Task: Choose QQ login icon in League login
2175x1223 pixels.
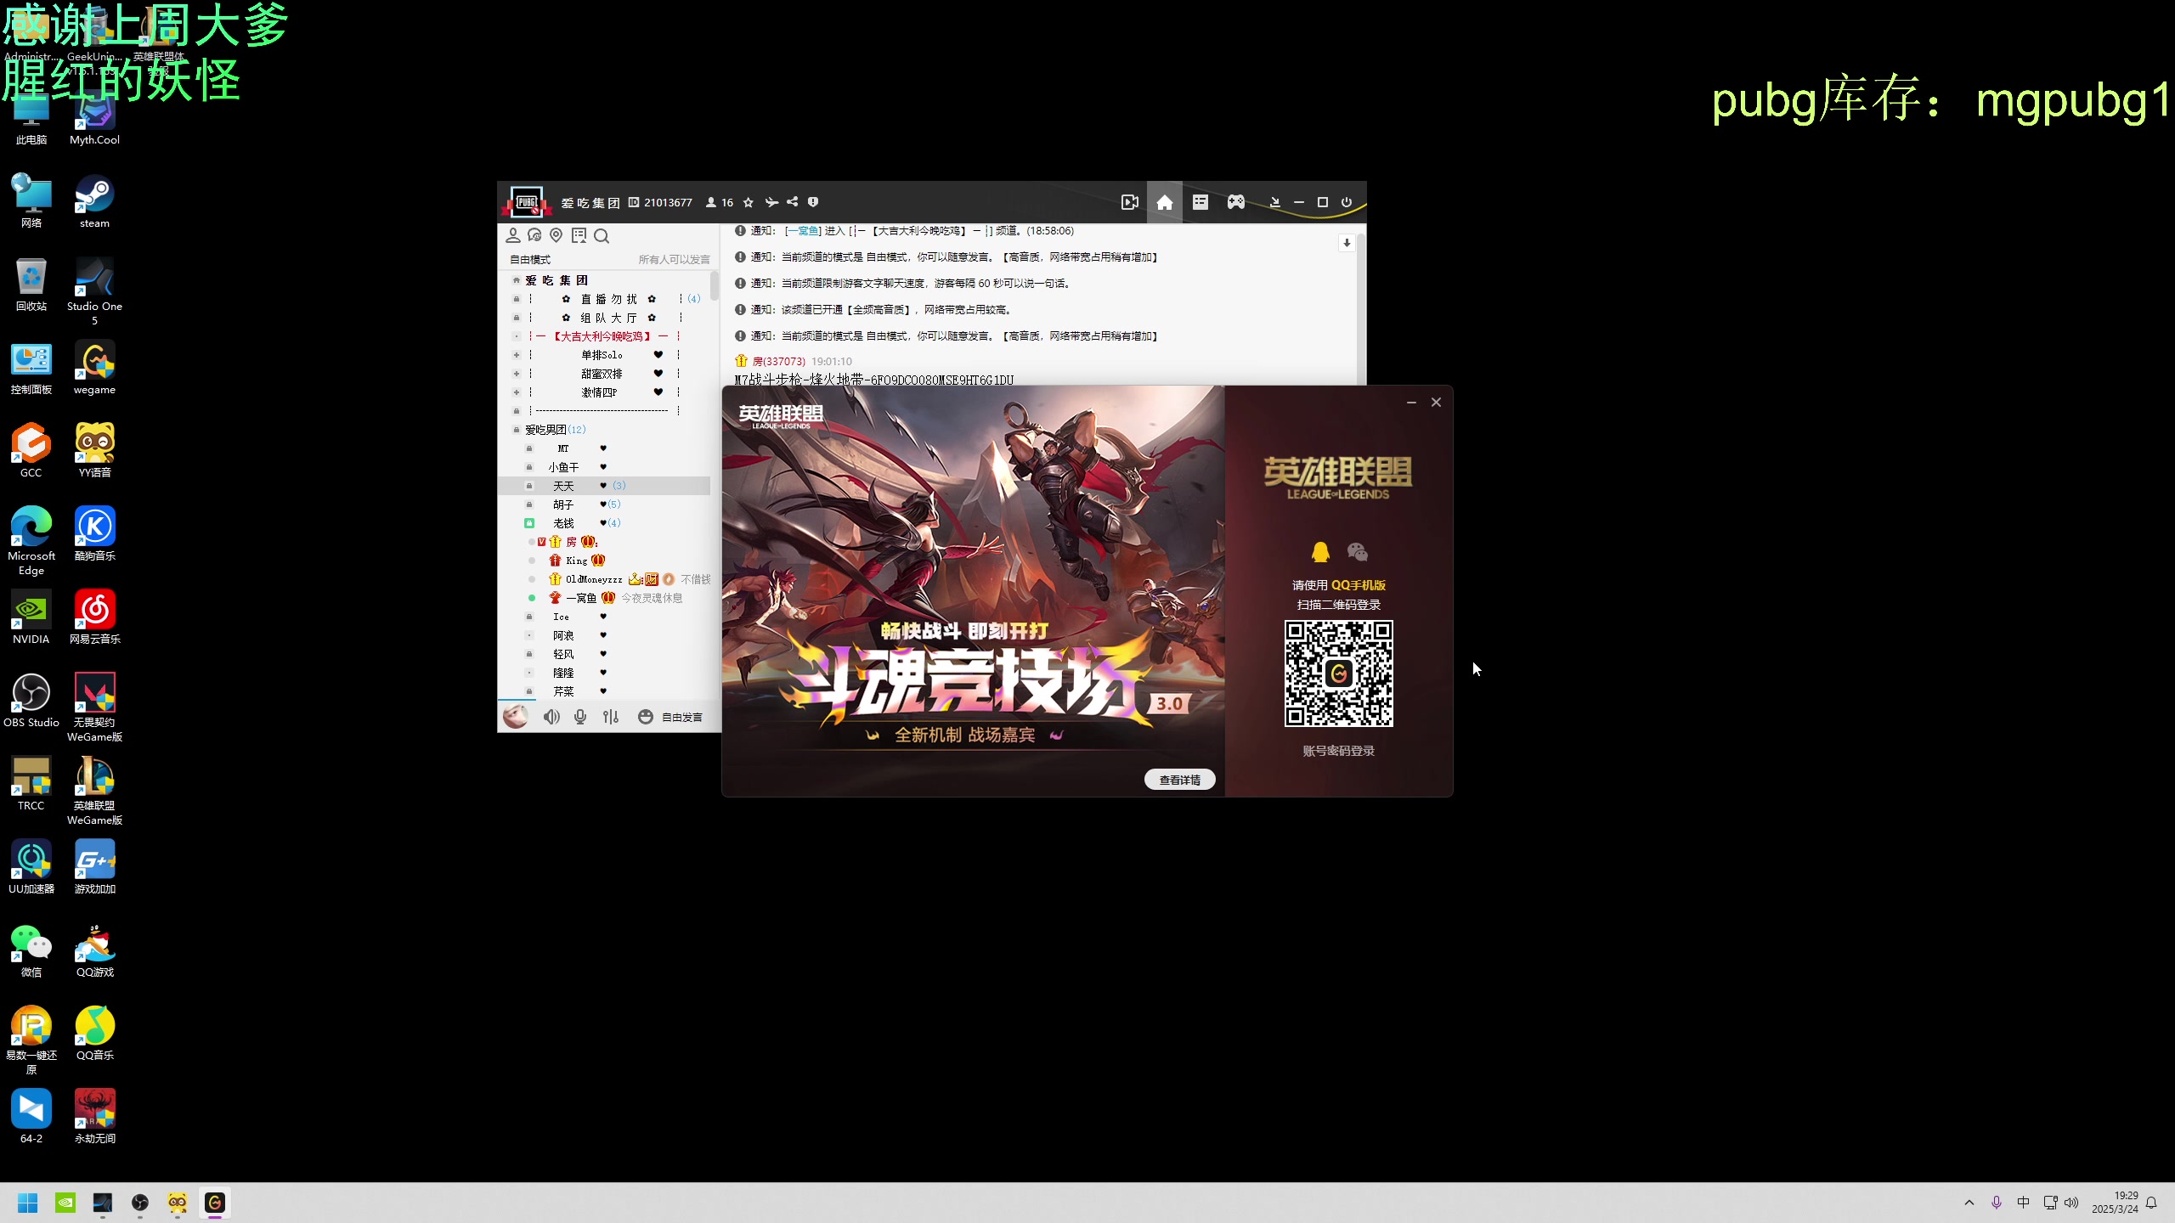Action: coord(1320,552)
